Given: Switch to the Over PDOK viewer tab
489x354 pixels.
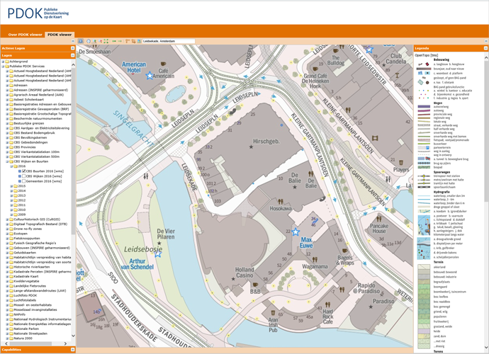Looking at the screenshot, I should [x=25, y=35].
